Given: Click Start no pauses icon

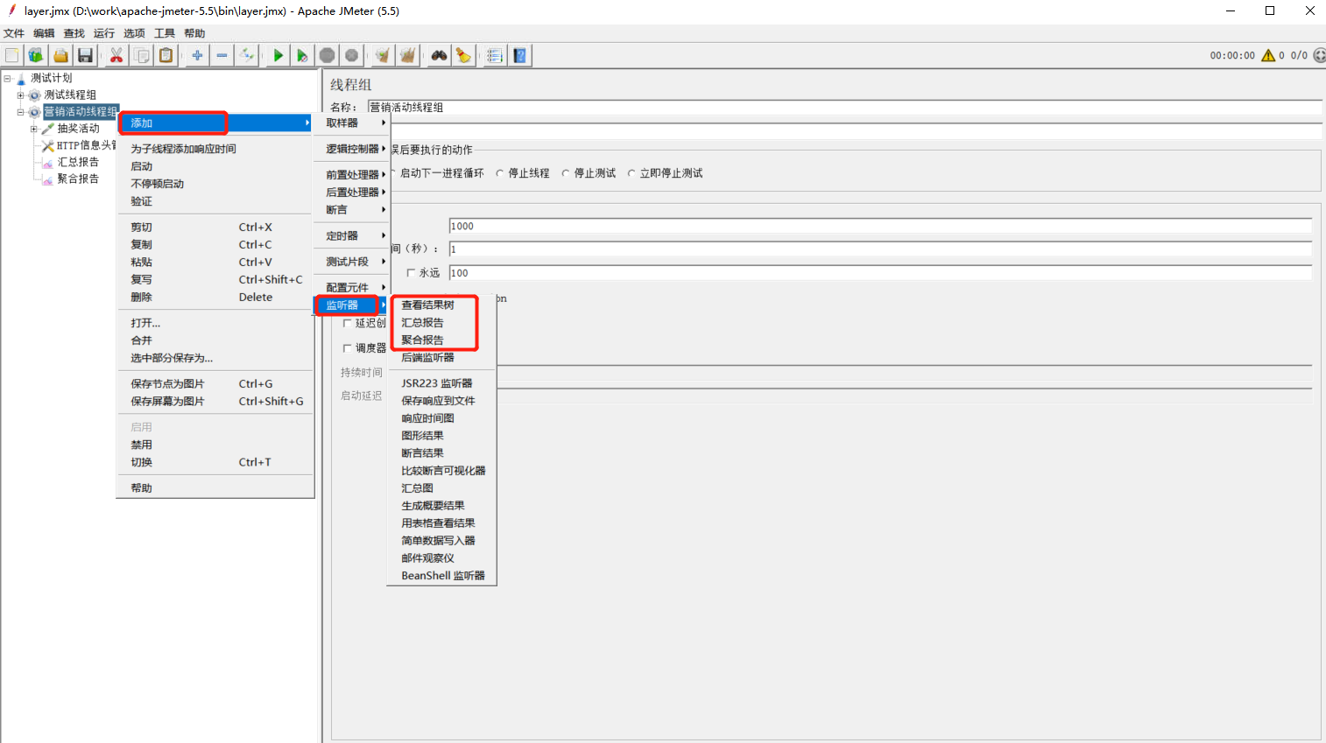Looking at the screenshot, I should [302, 55].
